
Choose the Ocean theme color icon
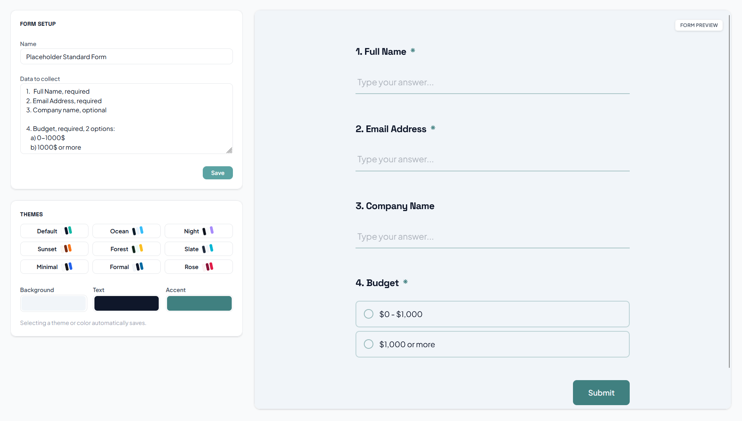click(x=138, y=231)
